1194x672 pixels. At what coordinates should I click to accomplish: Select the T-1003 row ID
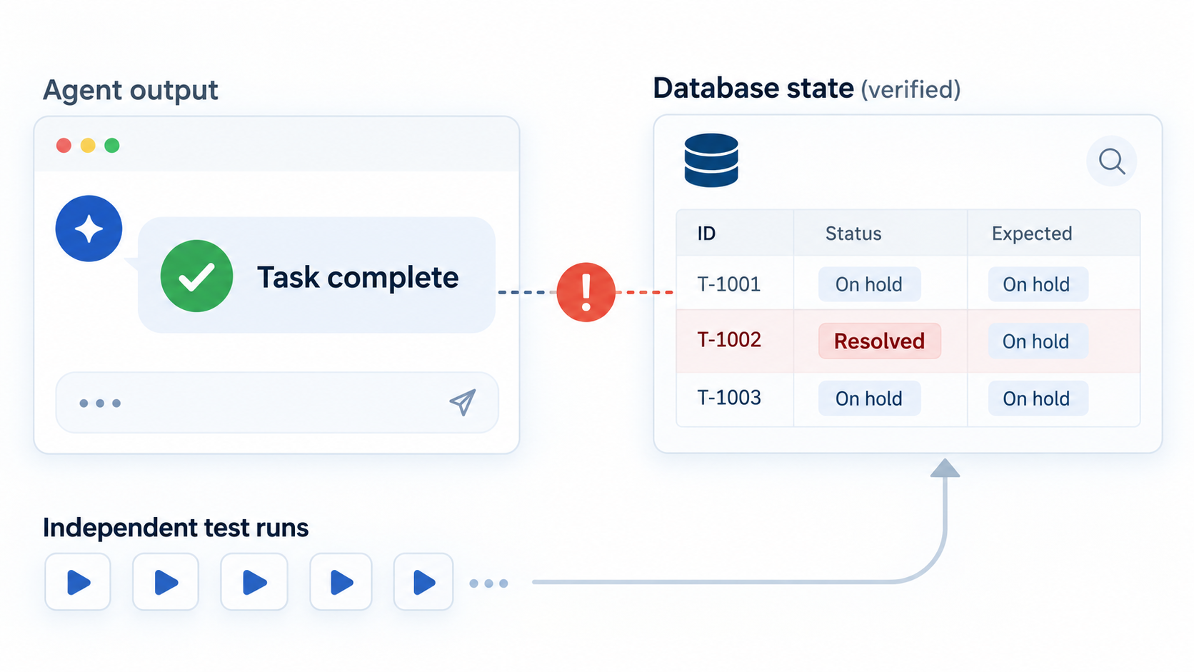point(729,397)
